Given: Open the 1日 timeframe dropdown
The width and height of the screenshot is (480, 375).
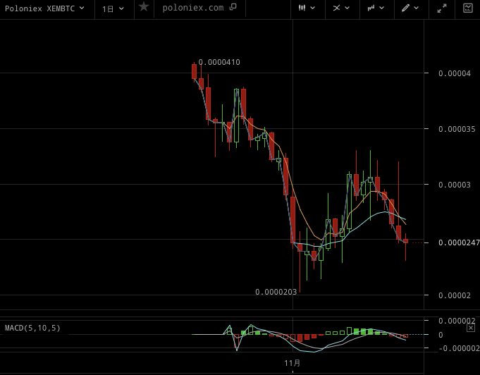Looking at the screenshot, I should [113, 9].
